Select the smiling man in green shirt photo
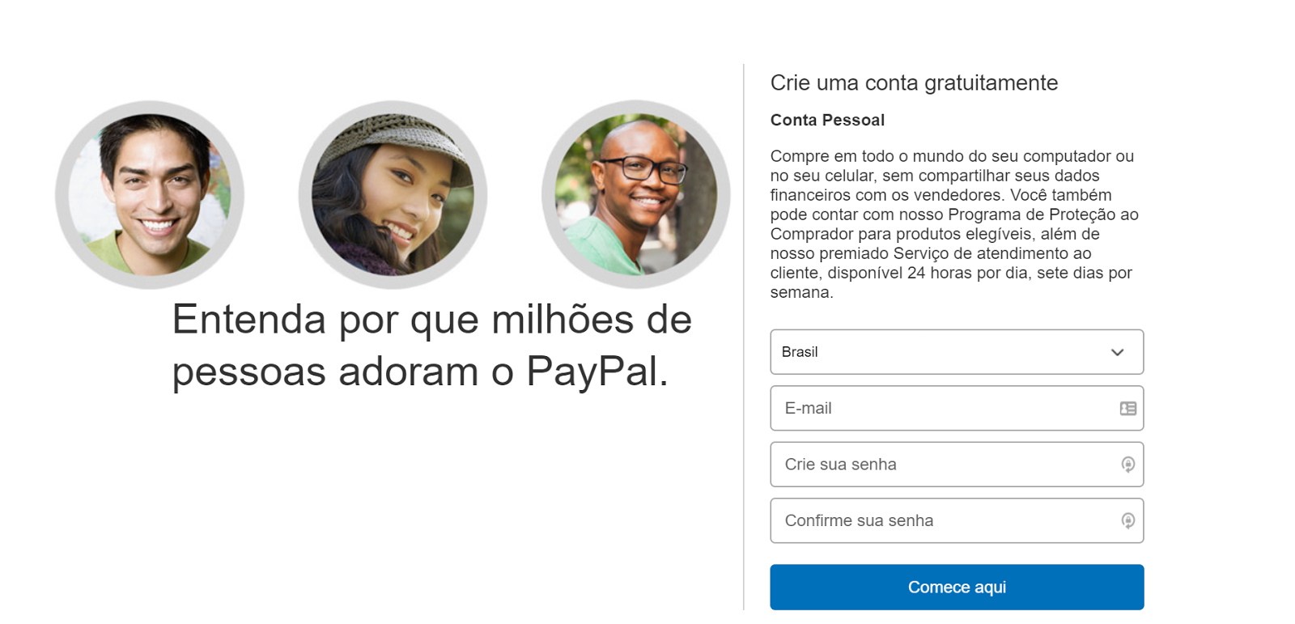The width and height of the screenshot is (1295, 624). coord(150,194)
